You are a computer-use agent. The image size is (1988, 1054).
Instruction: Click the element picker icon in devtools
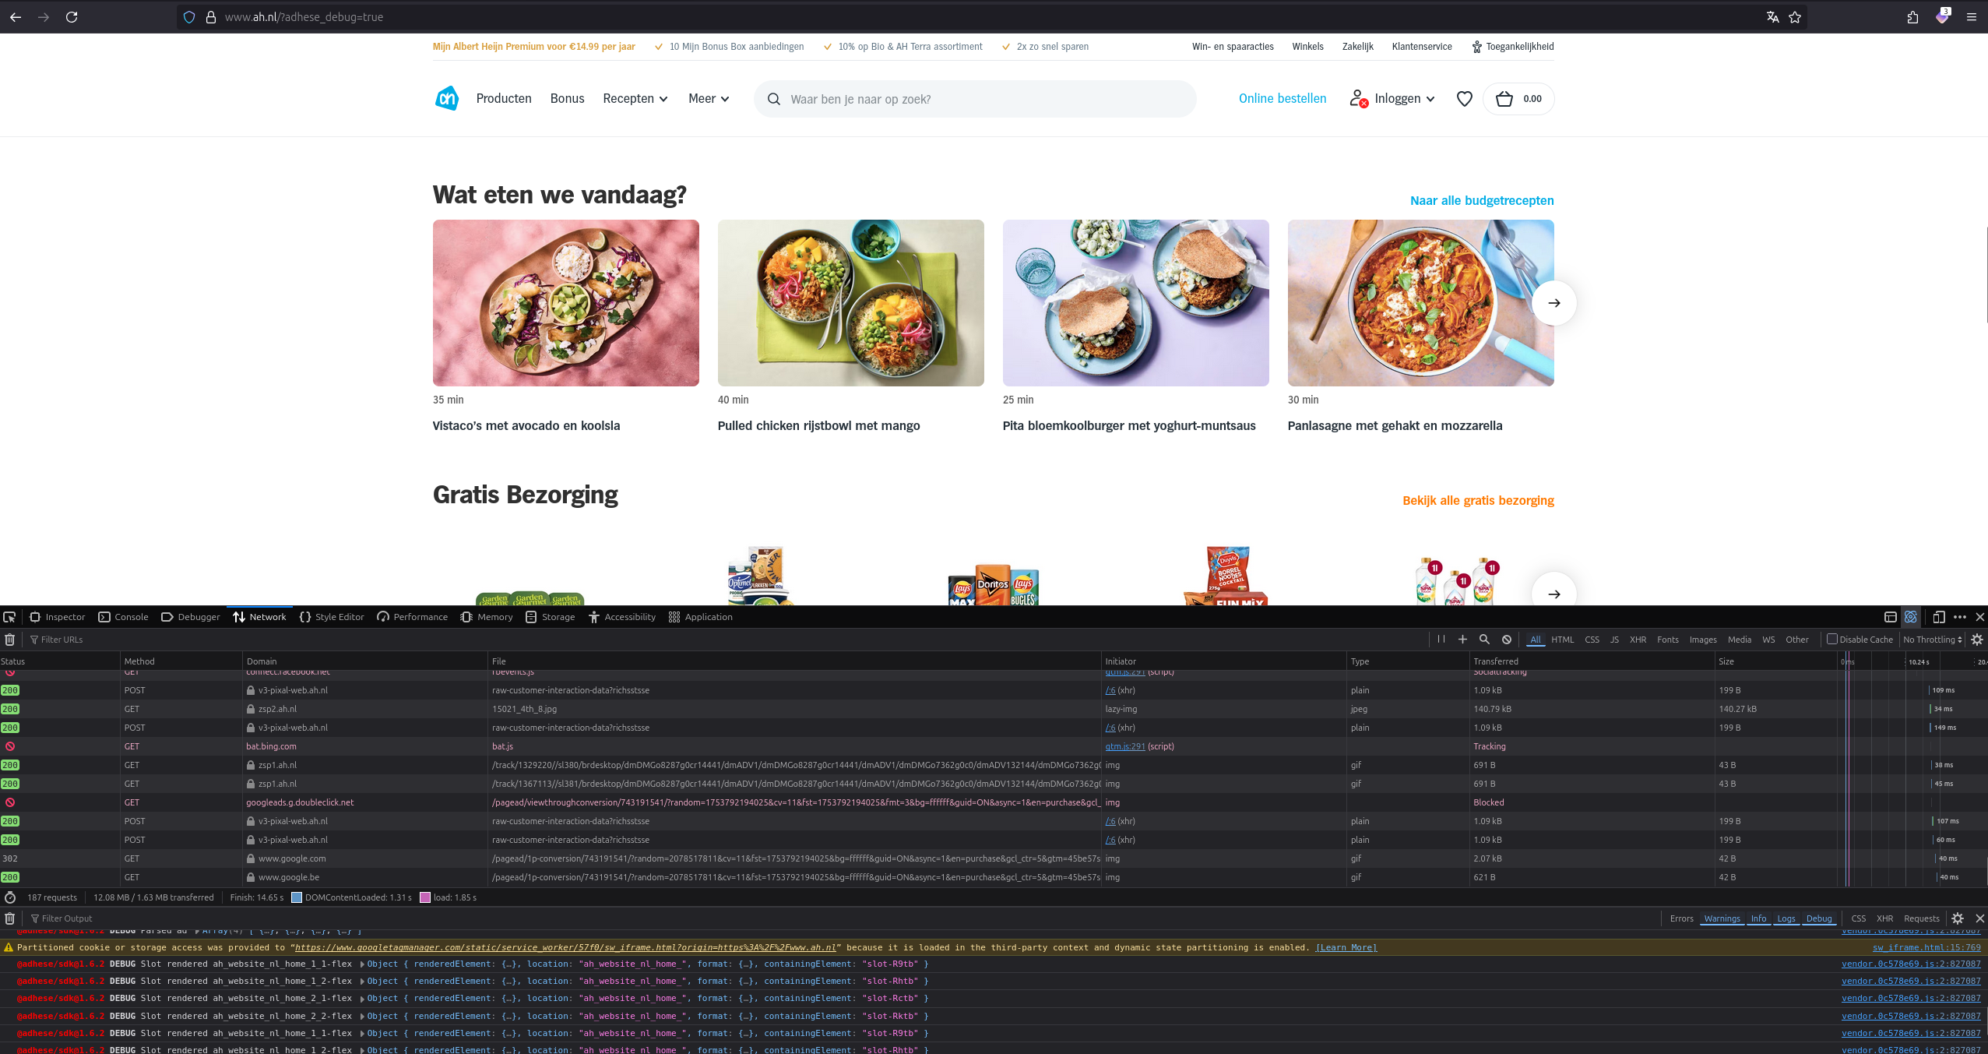9,617
